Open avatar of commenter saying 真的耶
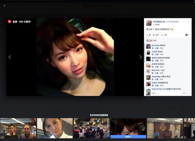The width and height of the screenshot is (195, 141). 148,53
